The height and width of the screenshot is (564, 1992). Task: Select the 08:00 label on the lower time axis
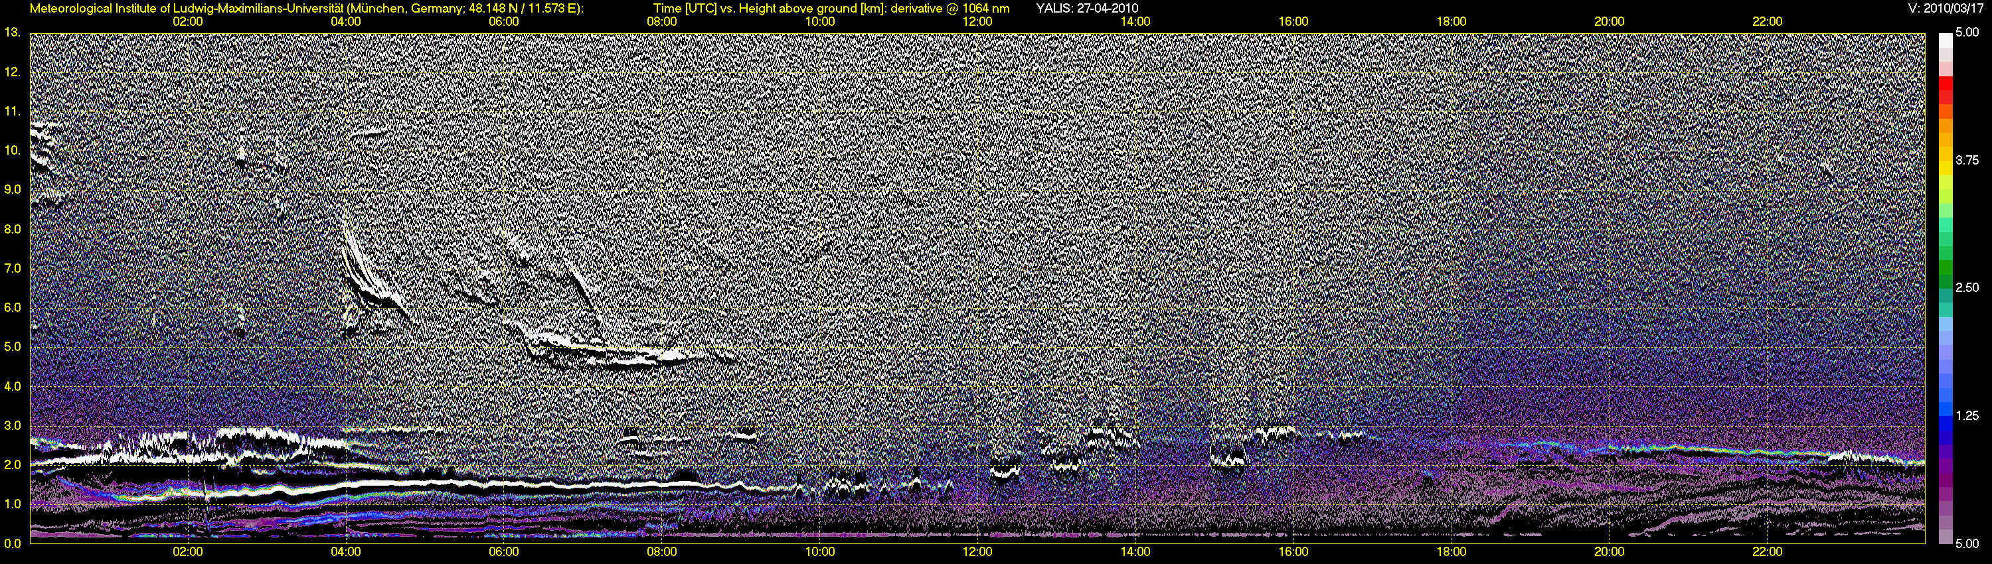[662, 551]
